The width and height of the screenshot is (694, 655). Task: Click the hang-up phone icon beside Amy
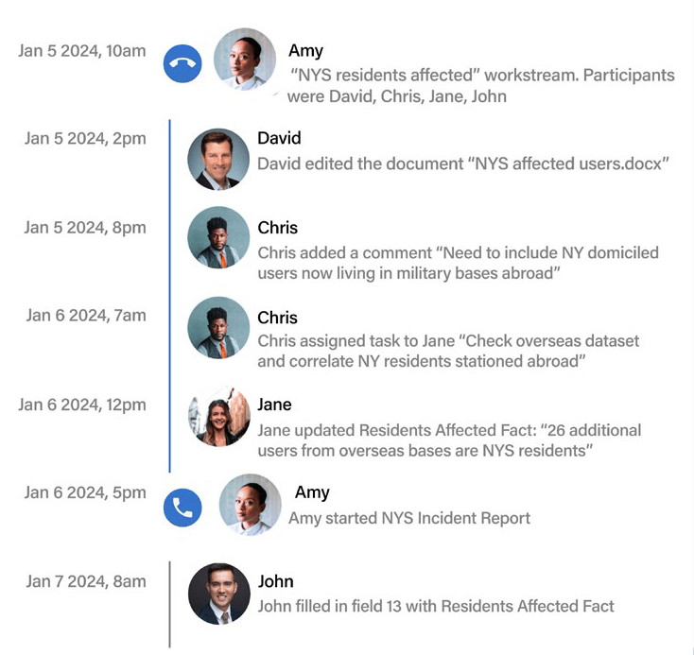[x=182, y=63]
